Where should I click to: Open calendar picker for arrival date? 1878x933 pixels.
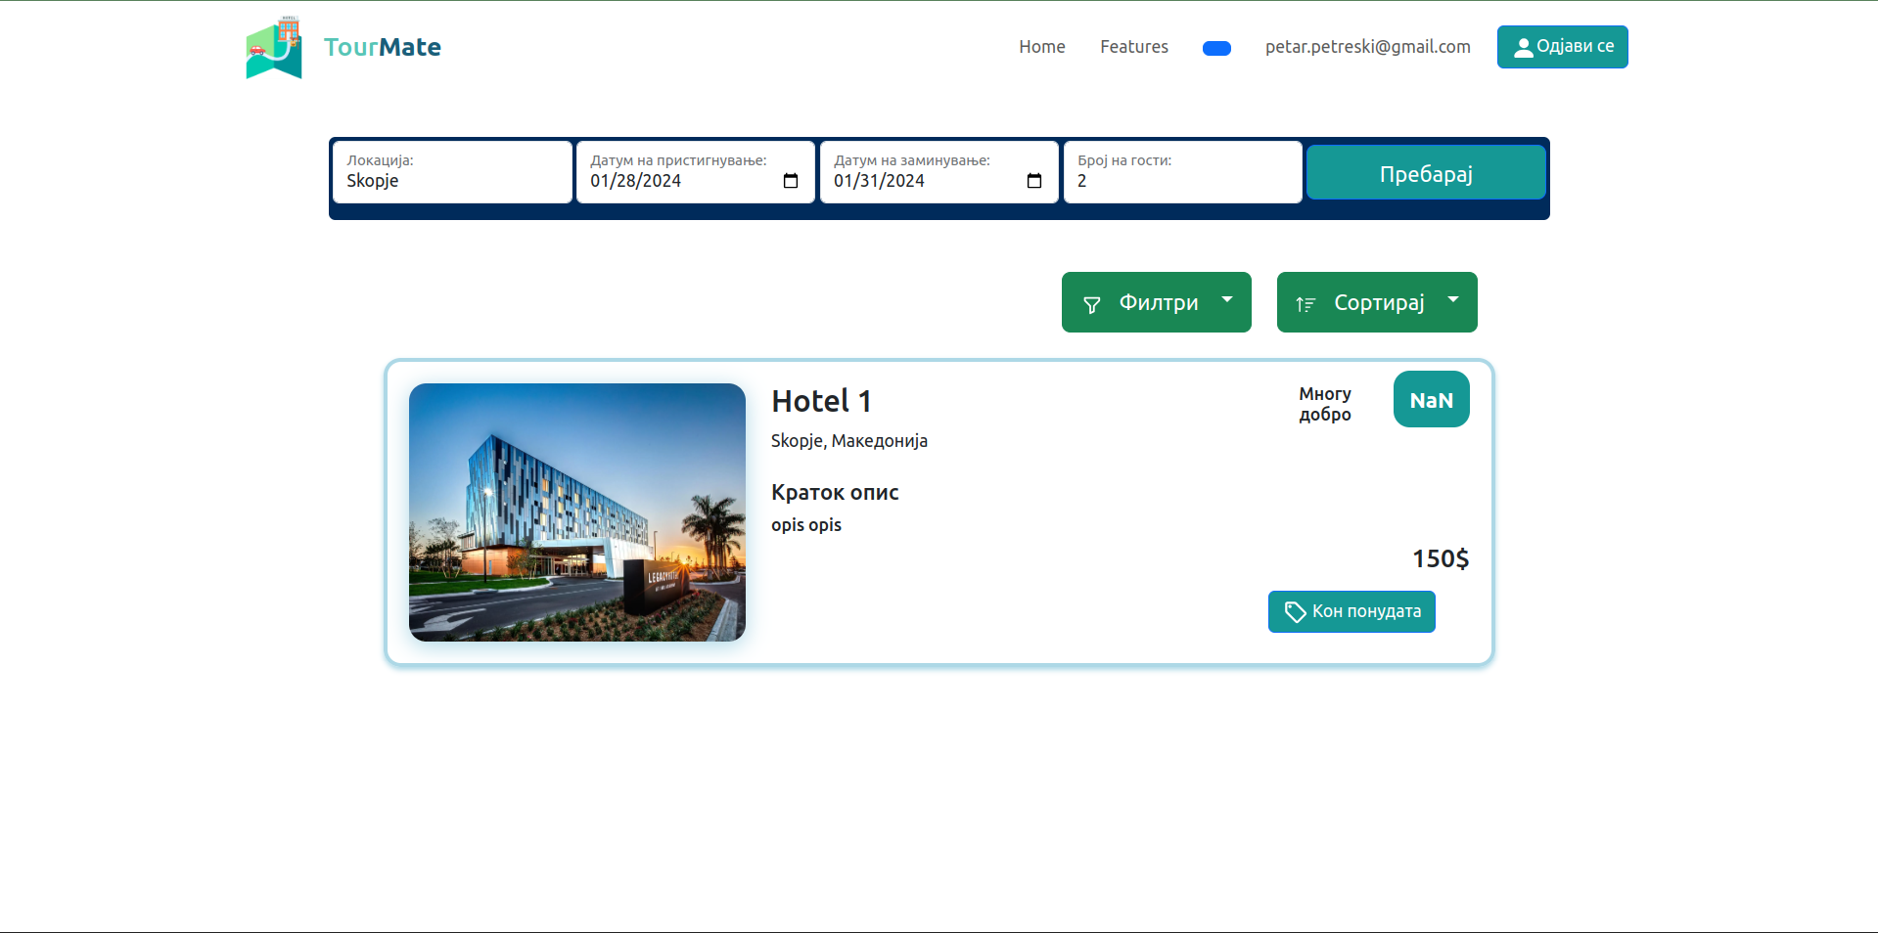[791, 181]
